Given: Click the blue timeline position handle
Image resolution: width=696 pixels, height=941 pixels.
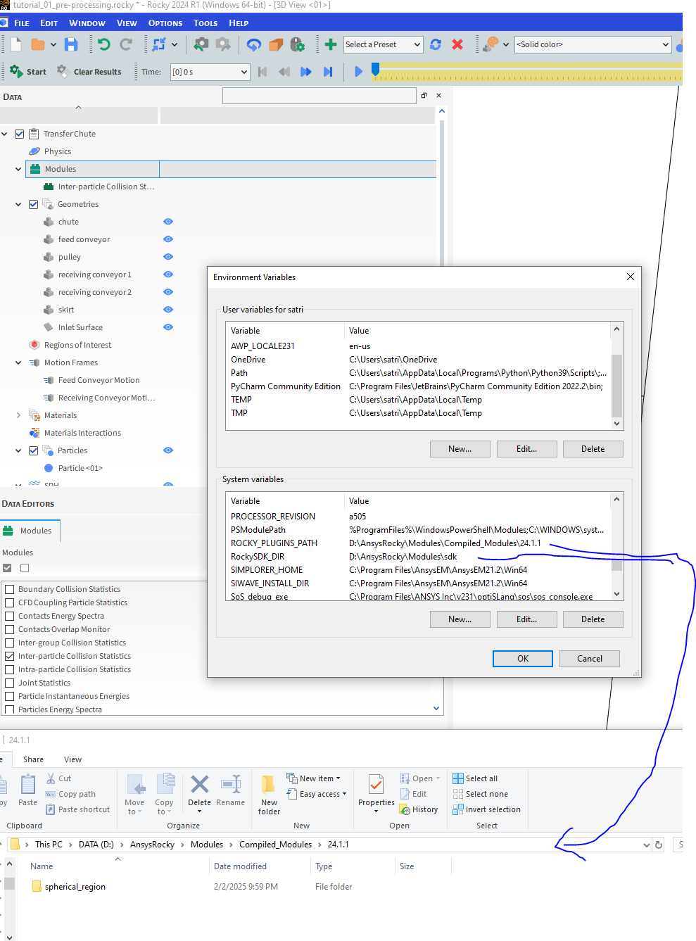Looking at the screenshot, I should tap(375, 69).
